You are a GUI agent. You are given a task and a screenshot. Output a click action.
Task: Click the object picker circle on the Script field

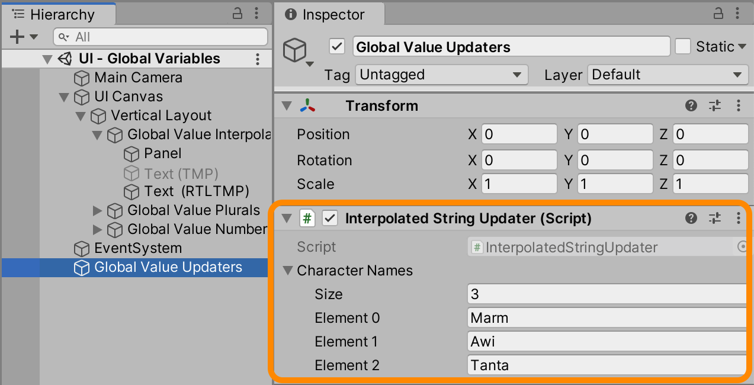743,247
